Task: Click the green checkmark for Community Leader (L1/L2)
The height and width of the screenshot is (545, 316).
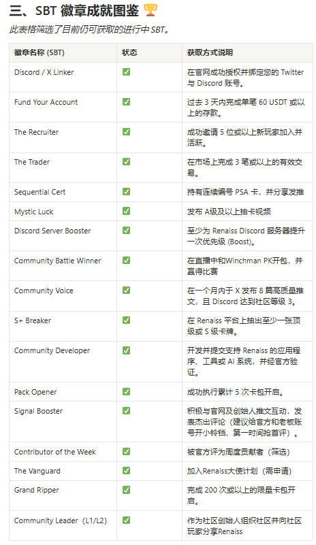Action: tap(126, 521)
